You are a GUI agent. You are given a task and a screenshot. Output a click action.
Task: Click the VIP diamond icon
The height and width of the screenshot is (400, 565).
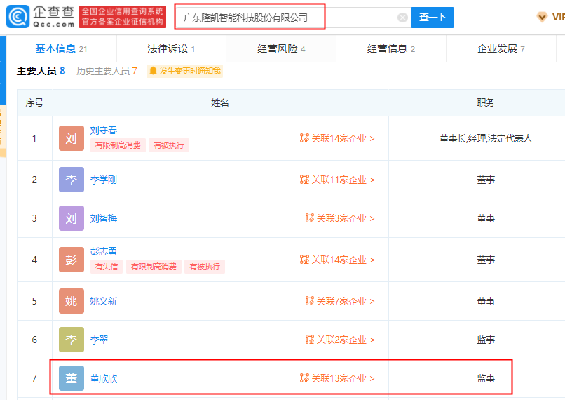(542, 17)
